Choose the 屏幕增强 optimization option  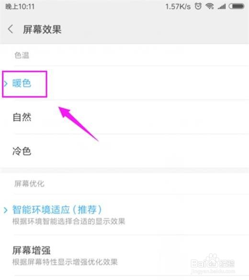(x=124, y=256)
